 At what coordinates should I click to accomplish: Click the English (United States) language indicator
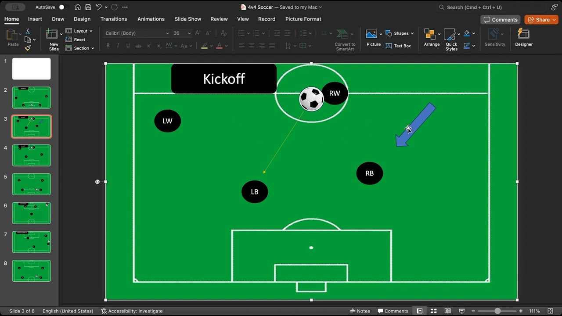(x=68, y=311)
